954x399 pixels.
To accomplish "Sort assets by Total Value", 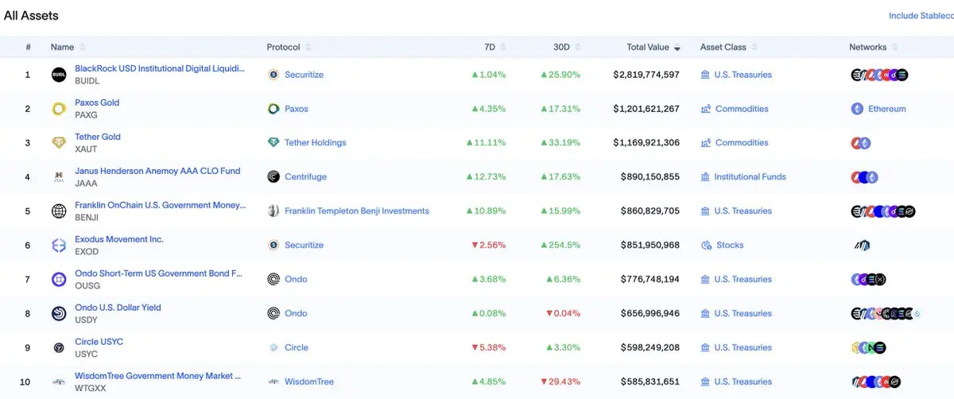I will pyautogui.click(x=647, y=48).
